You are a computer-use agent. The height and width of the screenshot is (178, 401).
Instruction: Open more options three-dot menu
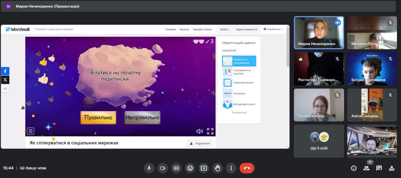[x=231, y=168]
